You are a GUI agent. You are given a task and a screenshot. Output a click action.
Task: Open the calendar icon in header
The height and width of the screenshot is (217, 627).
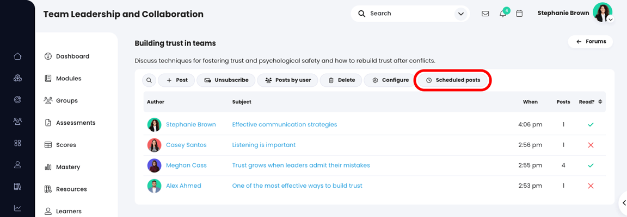(x=519, y=14)
